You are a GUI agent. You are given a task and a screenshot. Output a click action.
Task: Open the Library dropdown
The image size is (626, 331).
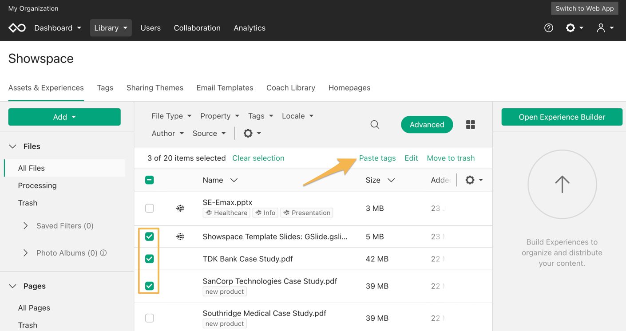pos(111,28)
